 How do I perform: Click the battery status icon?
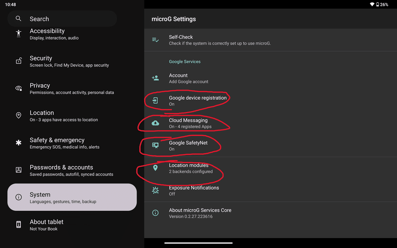(378, 4)
